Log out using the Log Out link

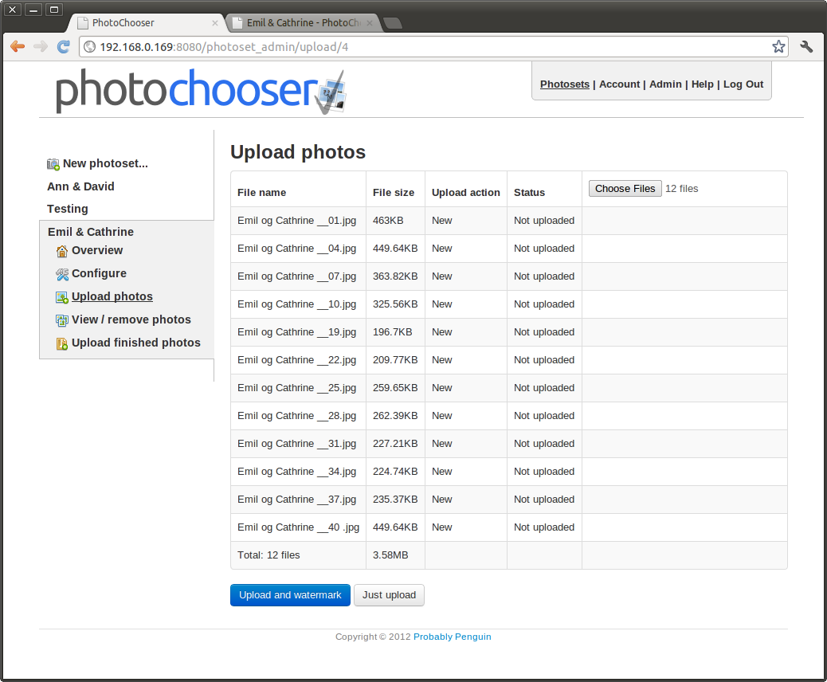743,84
